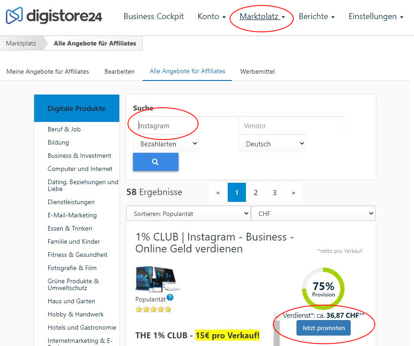
Task: Open the Konto menu
Action: point(211,16)
